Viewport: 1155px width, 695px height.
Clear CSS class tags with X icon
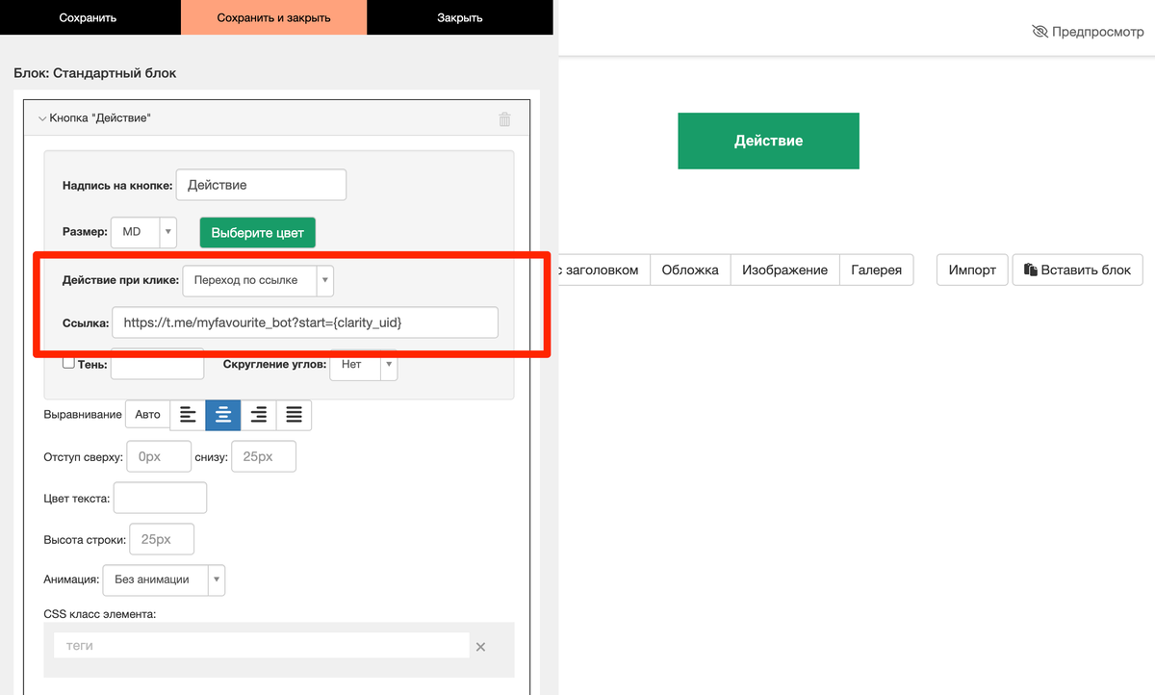coord(480,647)
